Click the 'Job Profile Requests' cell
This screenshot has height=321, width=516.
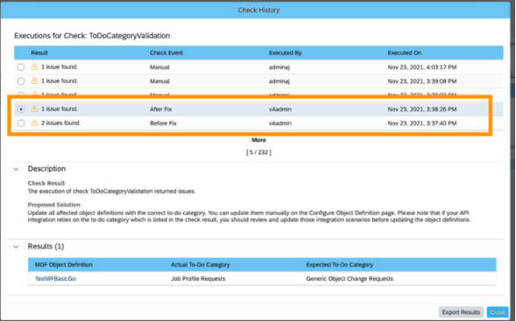pyautogui.click(x=198, y=279)
